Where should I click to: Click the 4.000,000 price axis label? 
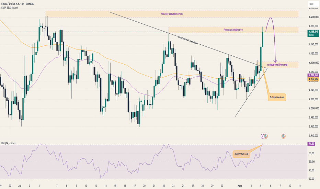(x=313, y=108)
